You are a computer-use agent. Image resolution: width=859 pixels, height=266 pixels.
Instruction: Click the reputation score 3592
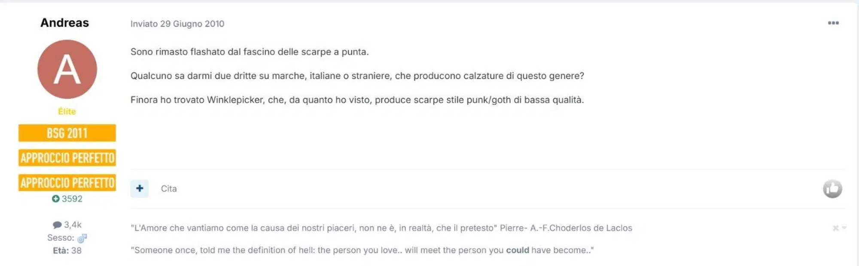tap(72, 199)
